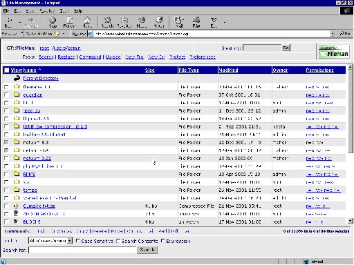Open the Back button history dropdown arrow

pos(20,22)
